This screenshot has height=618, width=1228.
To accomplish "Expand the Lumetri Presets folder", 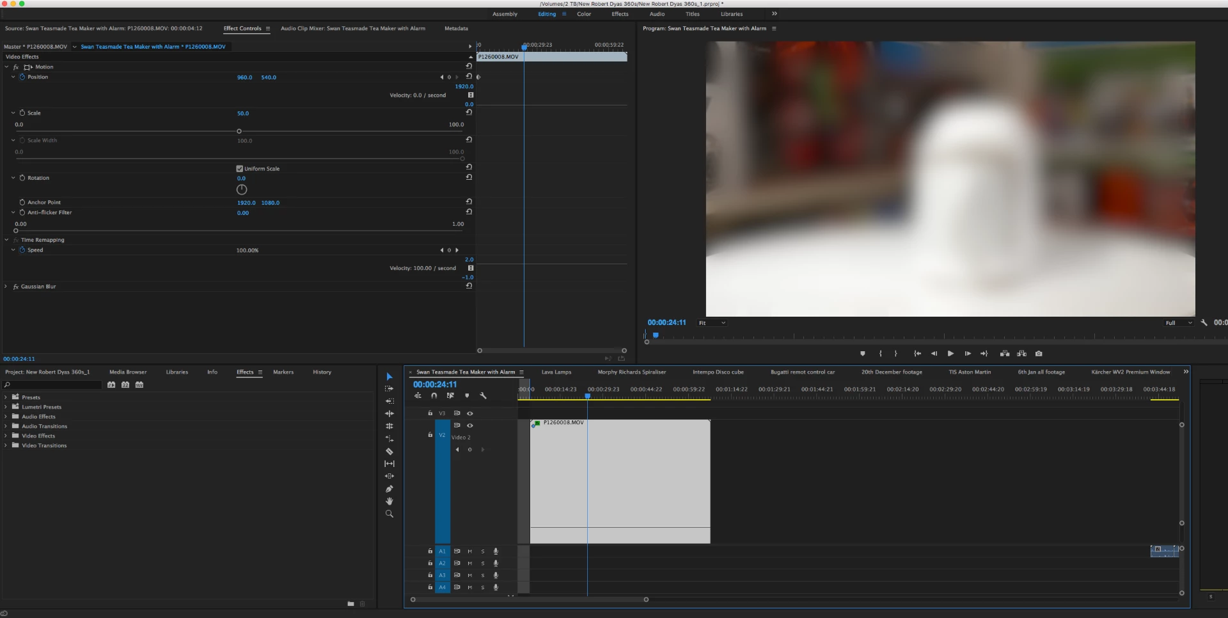I will (x=6, y=407).
